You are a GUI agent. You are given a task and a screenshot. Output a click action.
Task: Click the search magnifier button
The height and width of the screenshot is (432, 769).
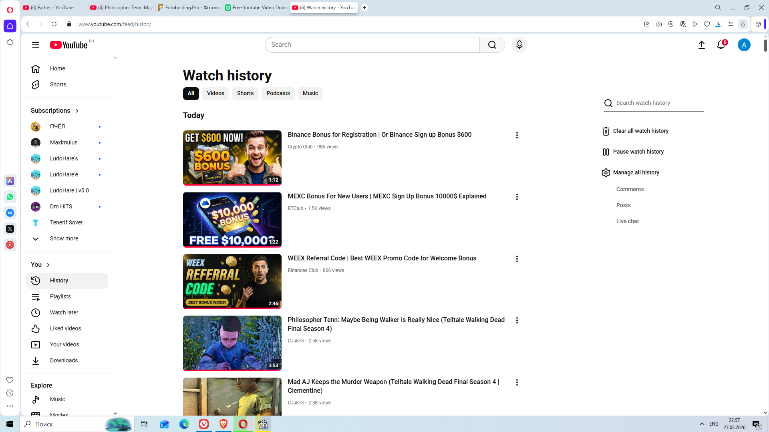(492, 45)
